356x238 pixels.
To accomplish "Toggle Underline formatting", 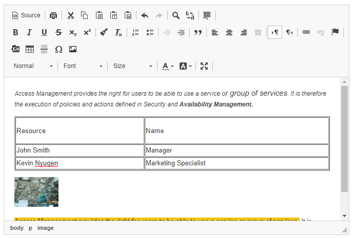I will coord(44,32).
